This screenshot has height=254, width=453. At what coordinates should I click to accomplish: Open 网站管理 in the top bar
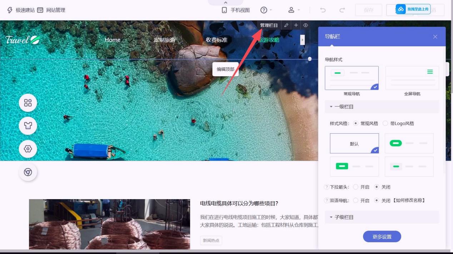(51, 10)
